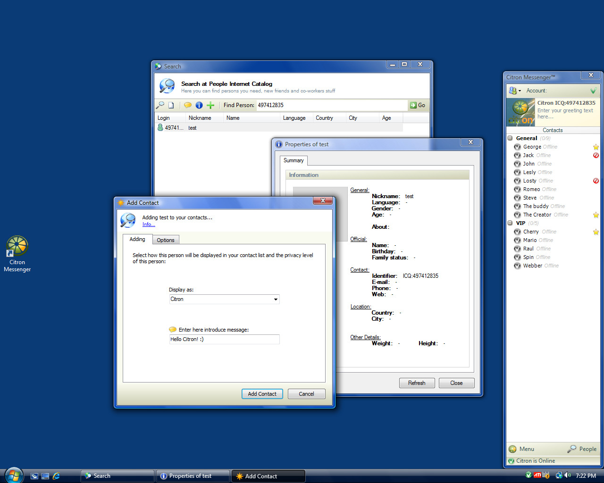This screenshot has width=604, height=483.
Task: Click the greeting text field in Citron Messenger
Action: (566, 114)
